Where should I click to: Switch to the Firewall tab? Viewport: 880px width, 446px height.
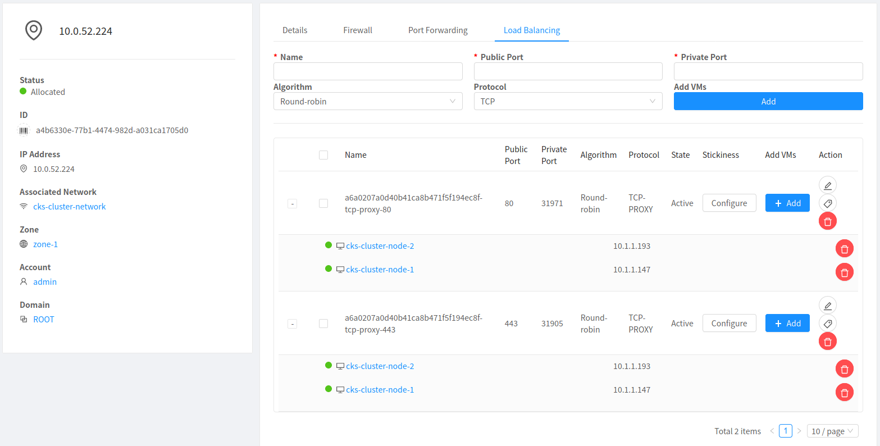point(358,30)
